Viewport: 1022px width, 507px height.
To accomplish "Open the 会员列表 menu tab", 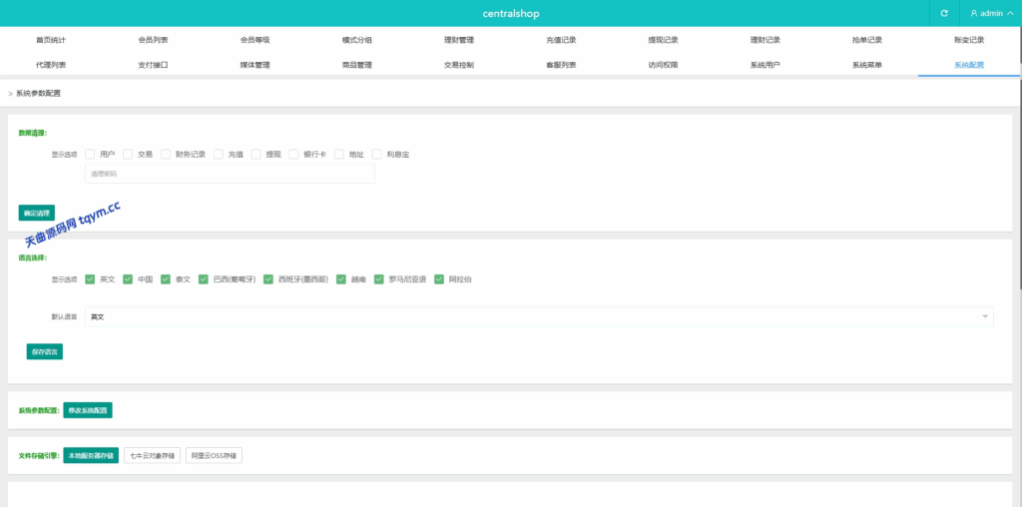I will coord(153,40).
